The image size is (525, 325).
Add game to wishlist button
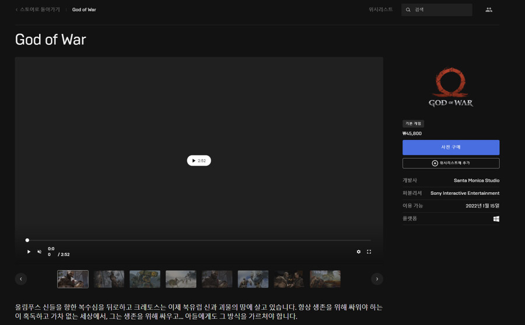(451, 163)
